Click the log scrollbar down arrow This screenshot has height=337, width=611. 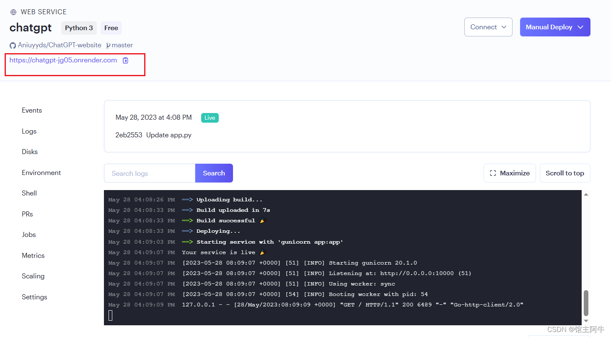586,321
